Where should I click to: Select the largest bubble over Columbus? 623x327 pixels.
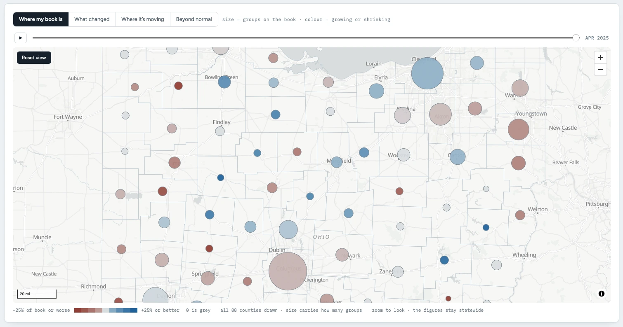[x=288, y=271]
